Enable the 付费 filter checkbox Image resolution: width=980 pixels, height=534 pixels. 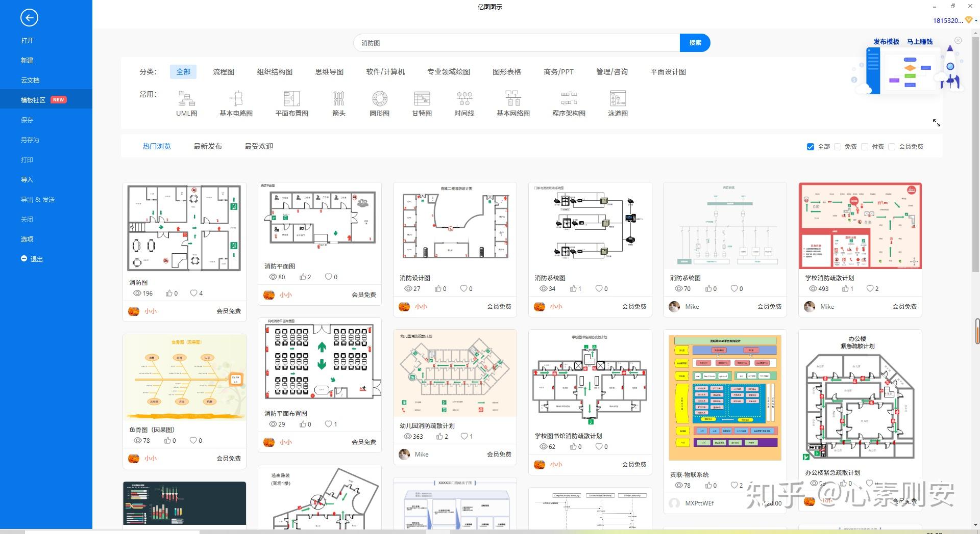[864, 147]
